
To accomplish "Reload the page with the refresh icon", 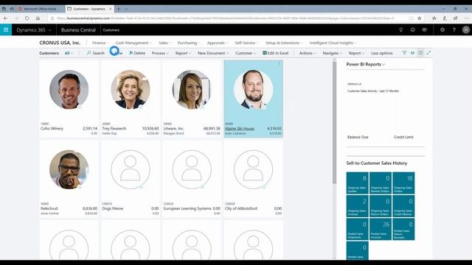I will (x=27, y=18).
